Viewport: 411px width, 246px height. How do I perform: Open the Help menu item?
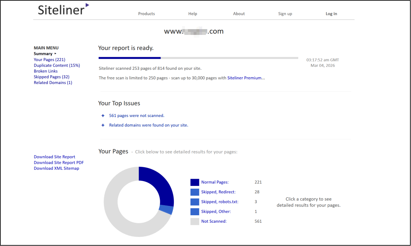193,14
